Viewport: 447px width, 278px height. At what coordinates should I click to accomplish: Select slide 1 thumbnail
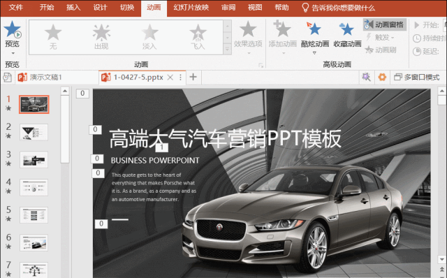pyautogui.click(x=34, y=104)
